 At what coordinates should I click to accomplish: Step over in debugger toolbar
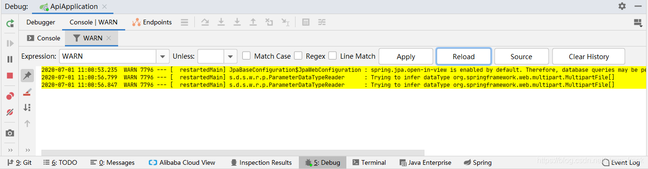205,22
